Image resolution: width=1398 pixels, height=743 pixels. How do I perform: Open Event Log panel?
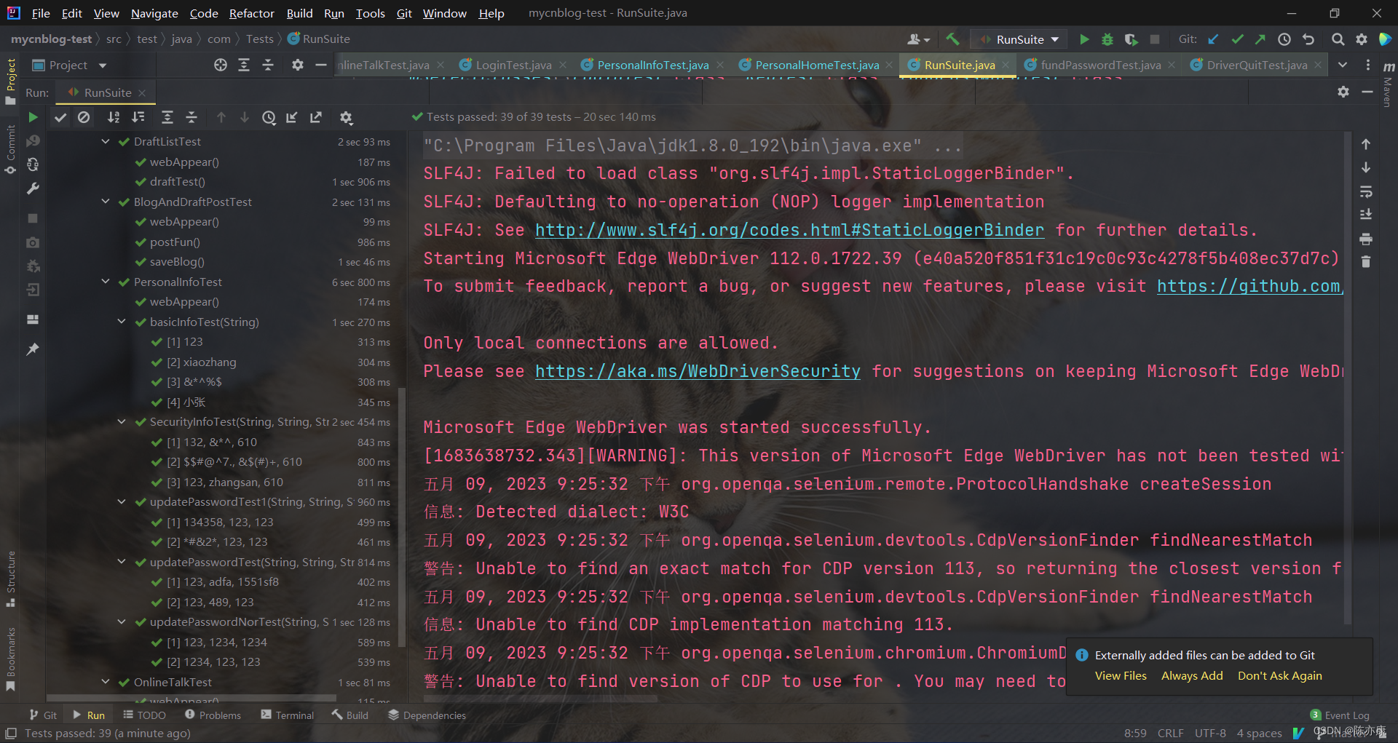[x=1340, y=715]
